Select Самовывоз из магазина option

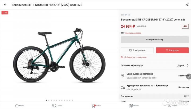pyautogui.click(x=155, y=76)
